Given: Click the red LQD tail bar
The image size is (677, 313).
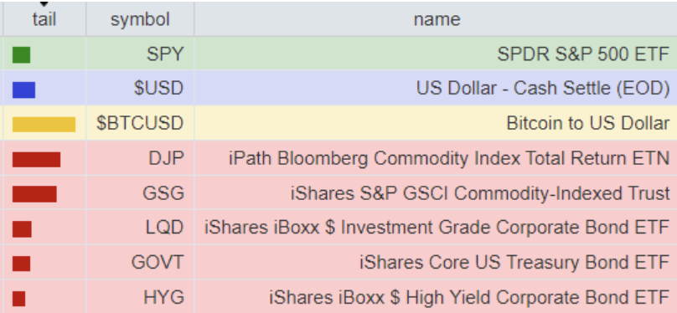Looking at the screenshot, I should [x=22, y=229].
